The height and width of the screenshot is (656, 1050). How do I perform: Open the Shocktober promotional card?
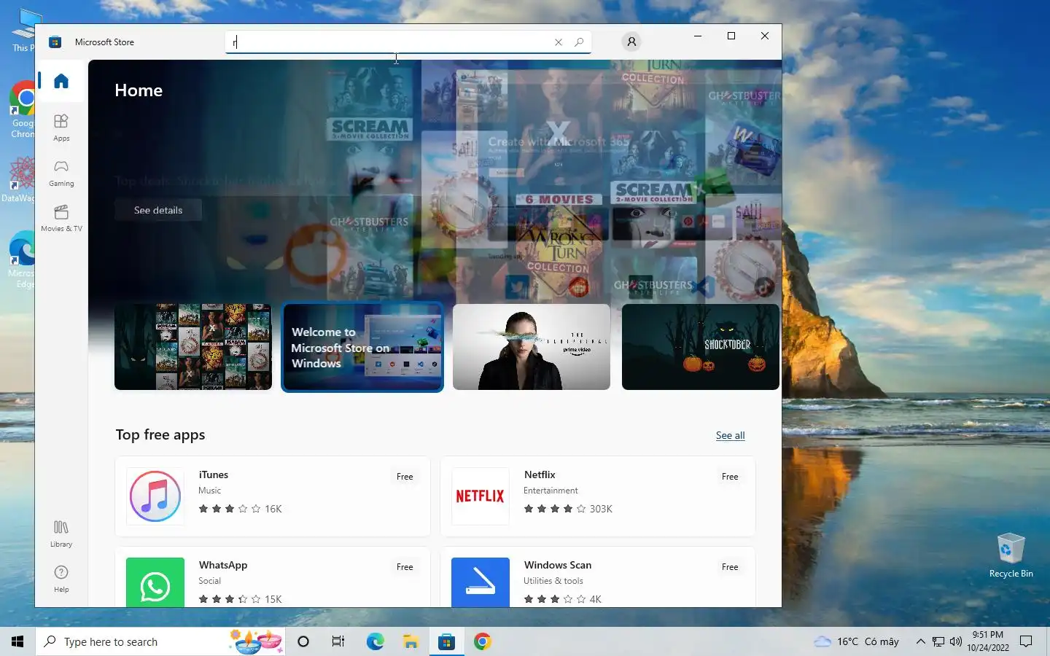[701, 347]
